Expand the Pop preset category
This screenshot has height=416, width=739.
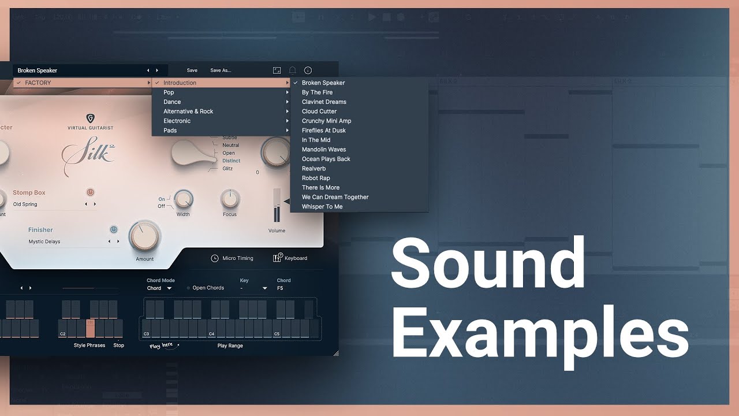(221, 92)
